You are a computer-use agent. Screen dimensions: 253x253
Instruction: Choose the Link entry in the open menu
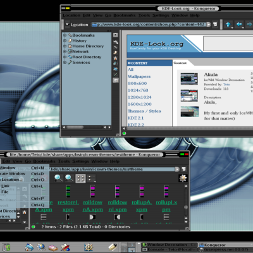click(25, 186)
